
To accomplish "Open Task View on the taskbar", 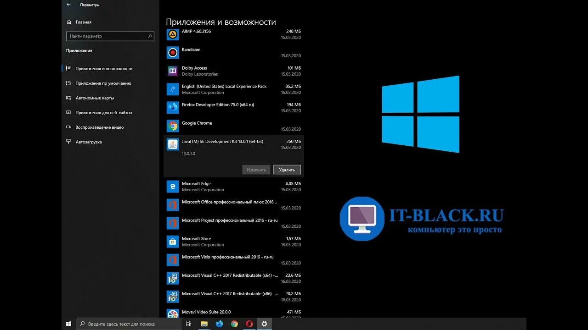I will [x=189, y=324].
